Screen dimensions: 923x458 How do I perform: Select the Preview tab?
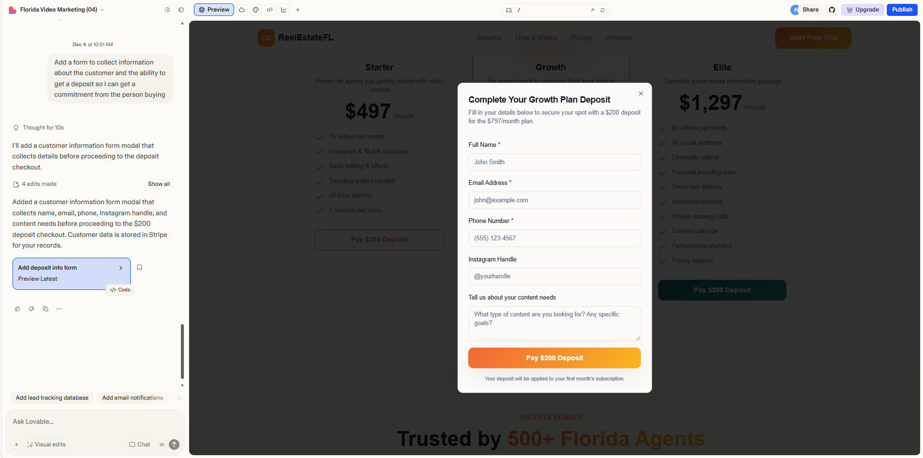(214, 10)
